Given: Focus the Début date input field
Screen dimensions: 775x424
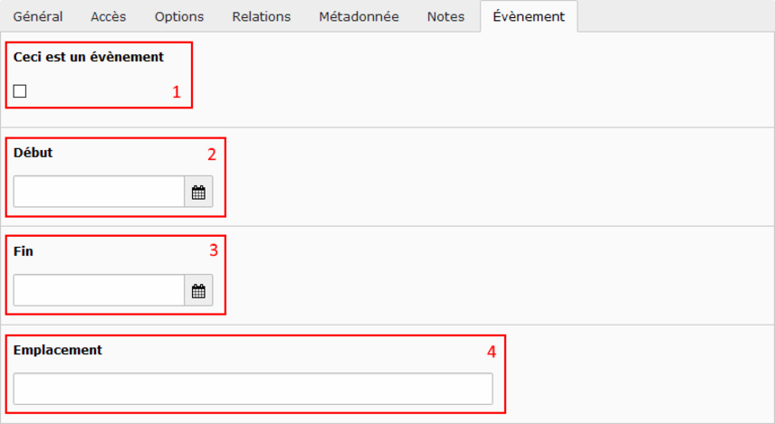Looking at the screenshot, I should tap(99, 192).
